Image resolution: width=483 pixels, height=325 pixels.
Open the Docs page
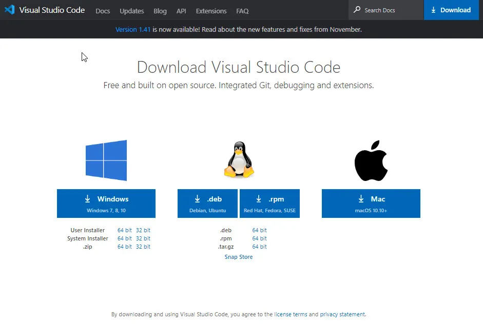(103, 11)
